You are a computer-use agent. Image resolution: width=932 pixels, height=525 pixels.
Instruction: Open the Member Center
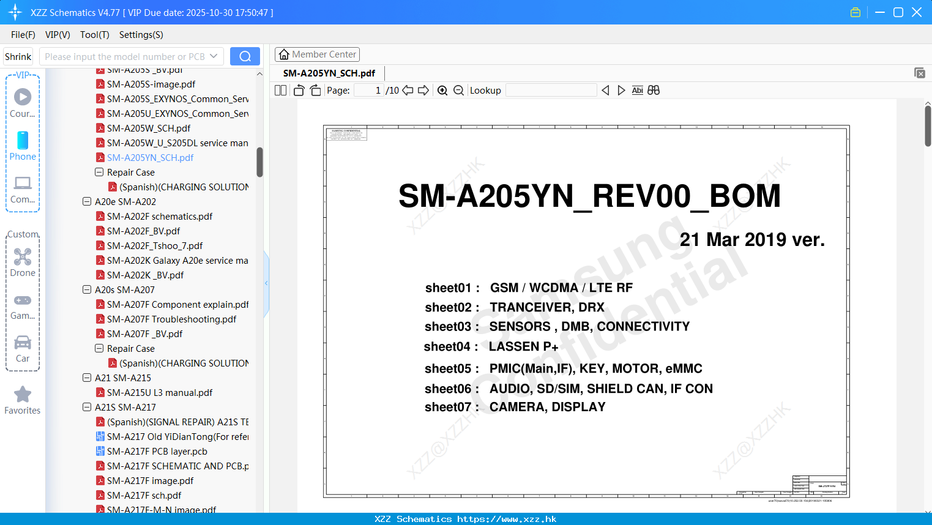pos(317,54)
